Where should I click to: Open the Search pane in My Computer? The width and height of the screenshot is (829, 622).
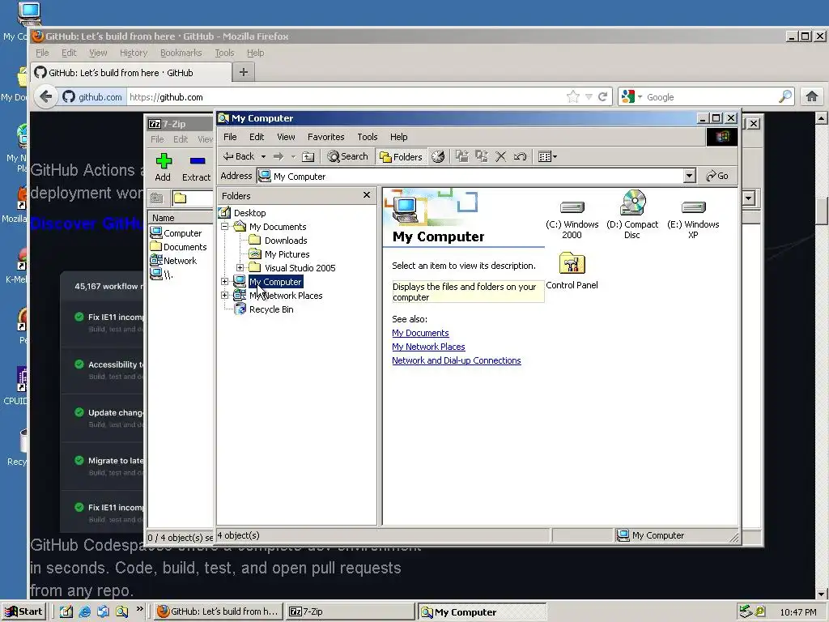point(347,156)
